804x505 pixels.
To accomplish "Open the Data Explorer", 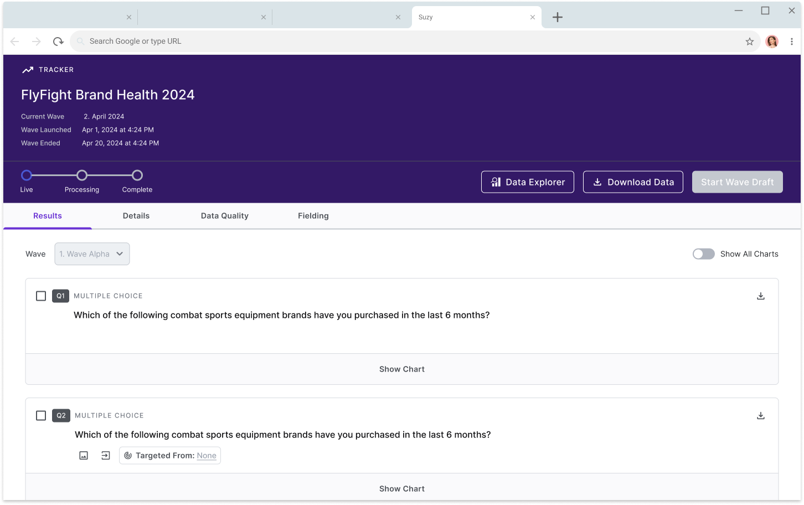I will (x=528, y=182).
